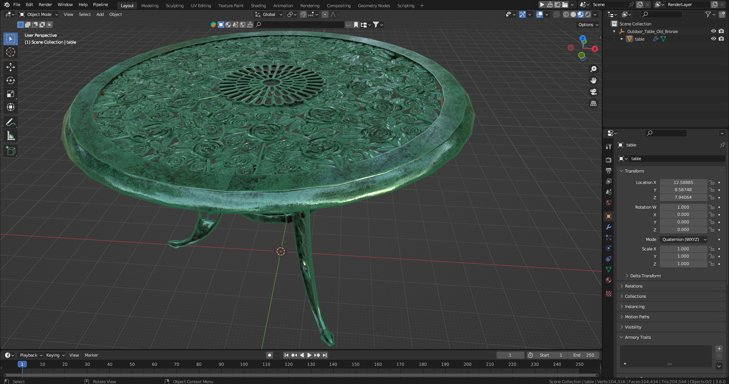Collapse the Transform panel
The width and height of the screenshot is (729, 384).
(x=634, y=171)
